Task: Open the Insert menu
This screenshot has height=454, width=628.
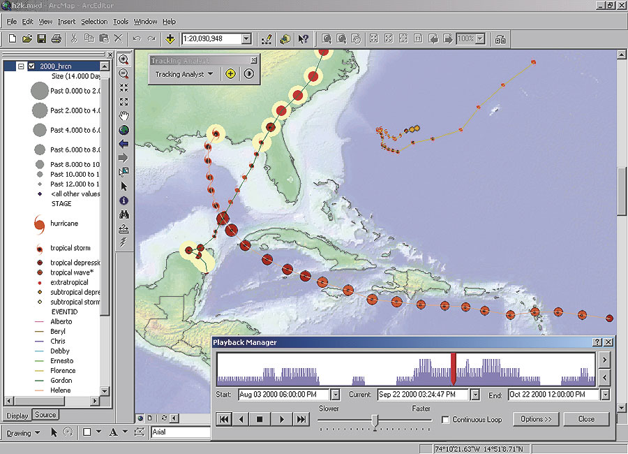Action: (66, 22)
